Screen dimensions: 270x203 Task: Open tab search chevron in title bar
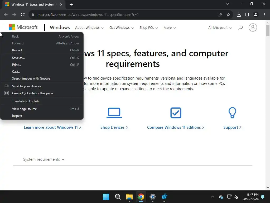point(228,4)
